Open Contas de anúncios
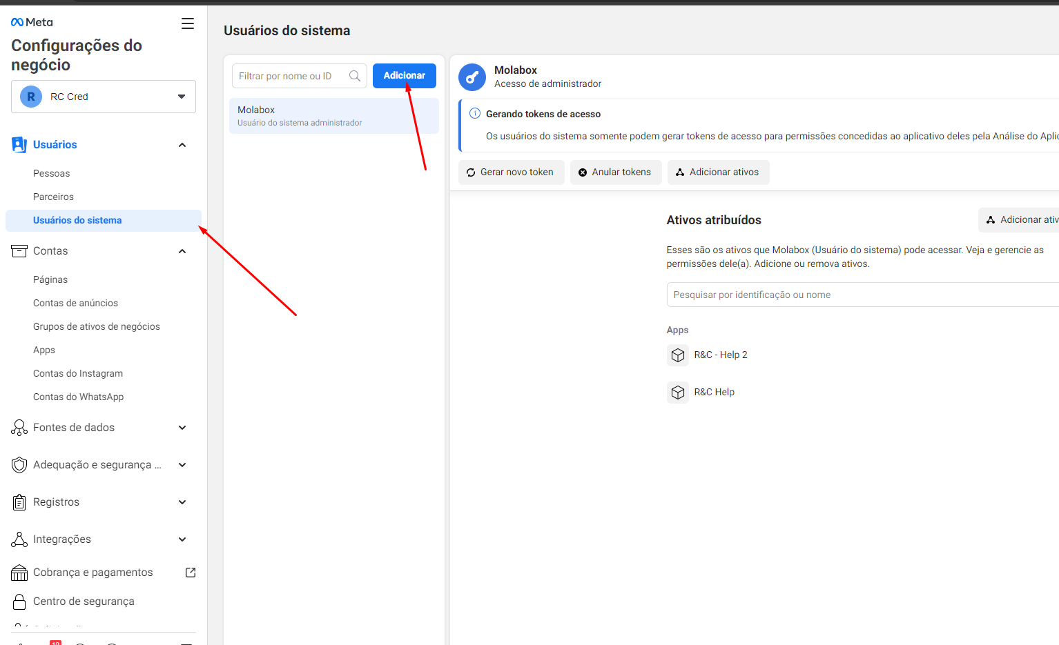 click(x=75, y=303)
